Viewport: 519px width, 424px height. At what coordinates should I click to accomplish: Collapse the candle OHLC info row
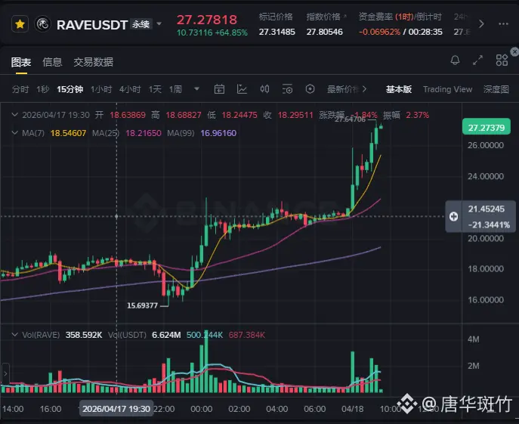click(x=14, y=115)
